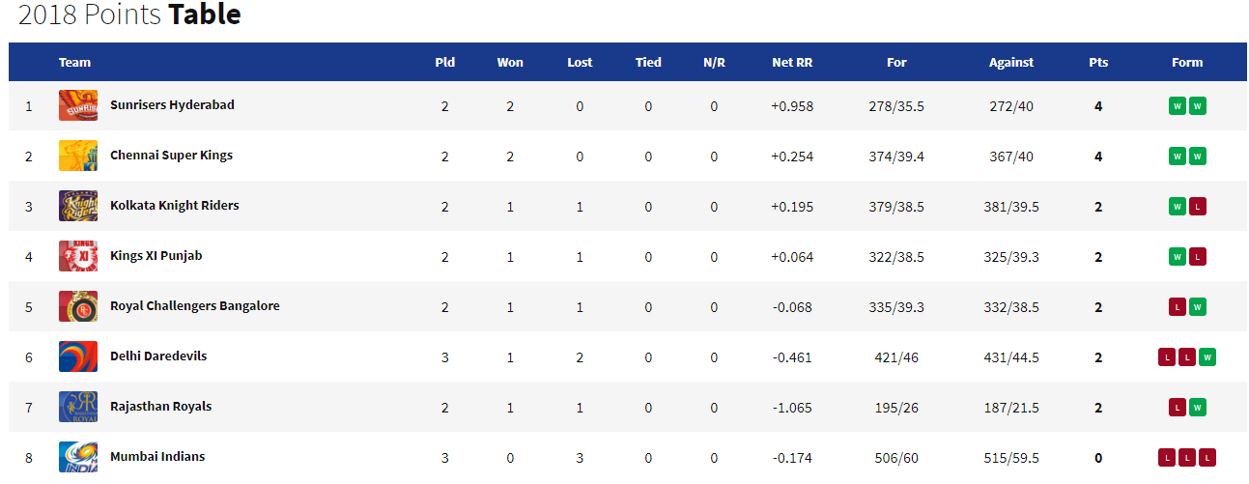
Task: Select the Kings XI Punjab logo
Action: tap(78, 256)
